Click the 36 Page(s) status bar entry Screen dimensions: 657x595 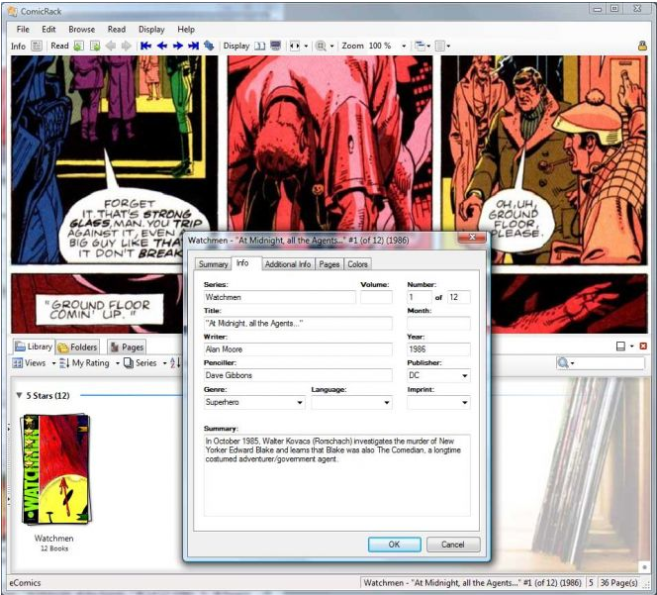click(x=618, y=583)
